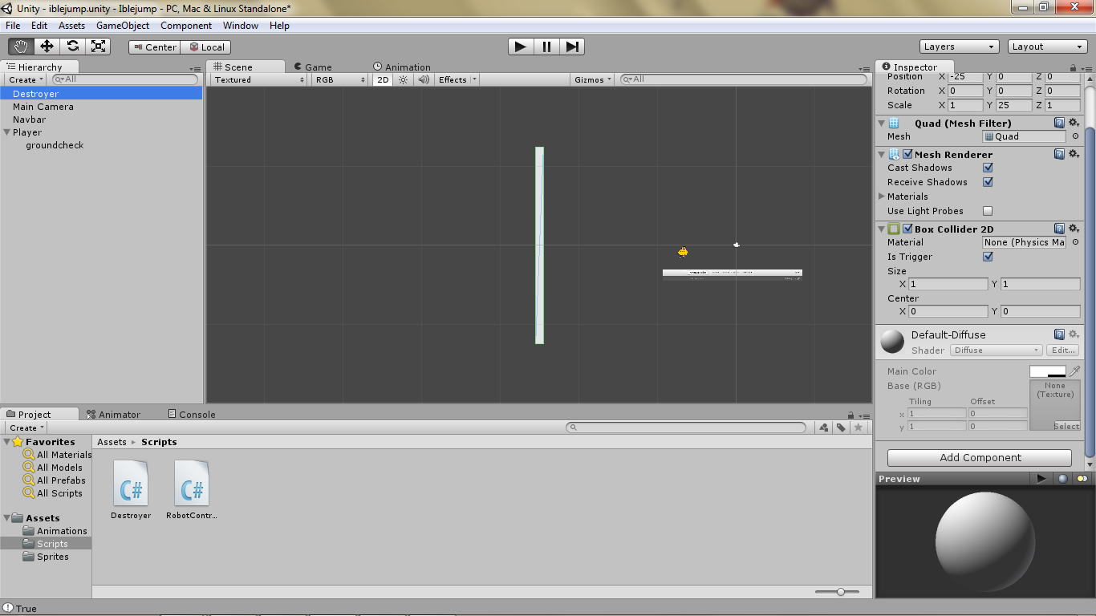Viewport: 1096px width, 616px height.
Task: Click Search by Type icon in Project
Action: coord(824,428)
